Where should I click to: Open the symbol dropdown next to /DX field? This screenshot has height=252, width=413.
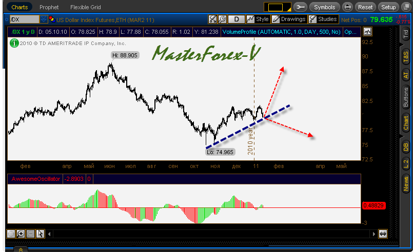(x=44, y=19)
